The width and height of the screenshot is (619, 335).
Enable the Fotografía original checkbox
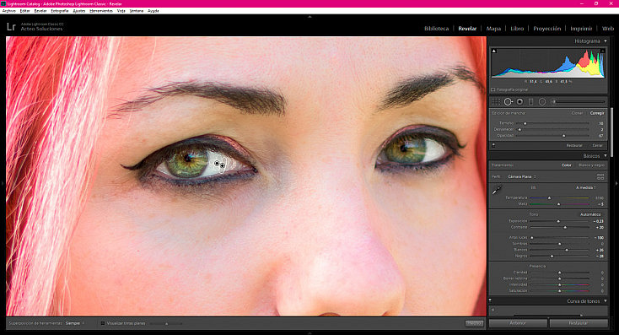[493, 89]
